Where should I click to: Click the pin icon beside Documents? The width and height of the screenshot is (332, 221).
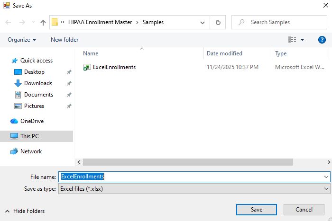[69, 95]
